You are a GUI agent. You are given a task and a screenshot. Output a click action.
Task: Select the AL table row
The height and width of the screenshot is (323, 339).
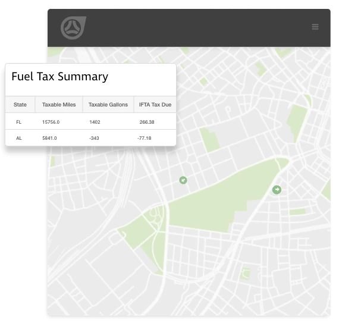tap(90, 138)
